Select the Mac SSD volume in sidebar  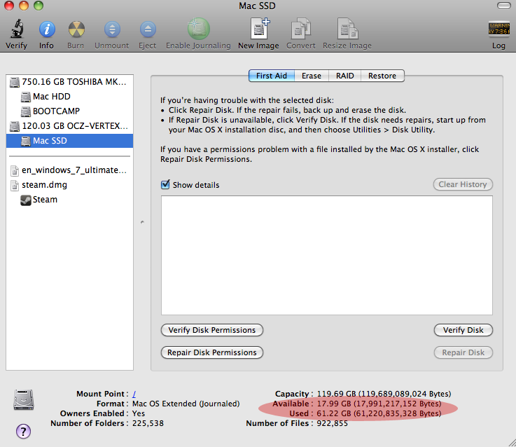pos(69,141)
